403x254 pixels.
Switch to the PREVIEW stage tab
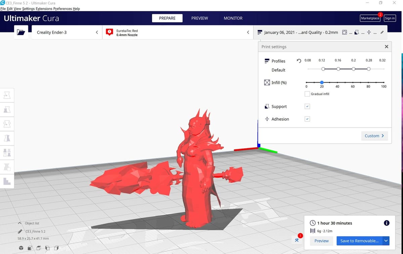(x=199, y=18)
